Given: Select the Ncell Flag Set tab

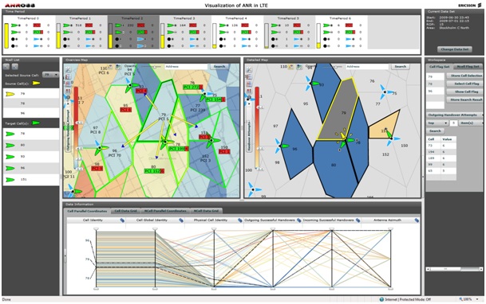Looking at the screenshot, I should tap(468, 67).
